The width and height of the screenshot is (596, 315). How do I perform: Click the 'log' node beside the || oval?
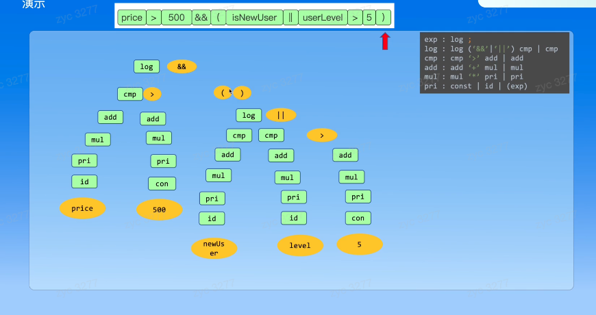coord(249,115)
